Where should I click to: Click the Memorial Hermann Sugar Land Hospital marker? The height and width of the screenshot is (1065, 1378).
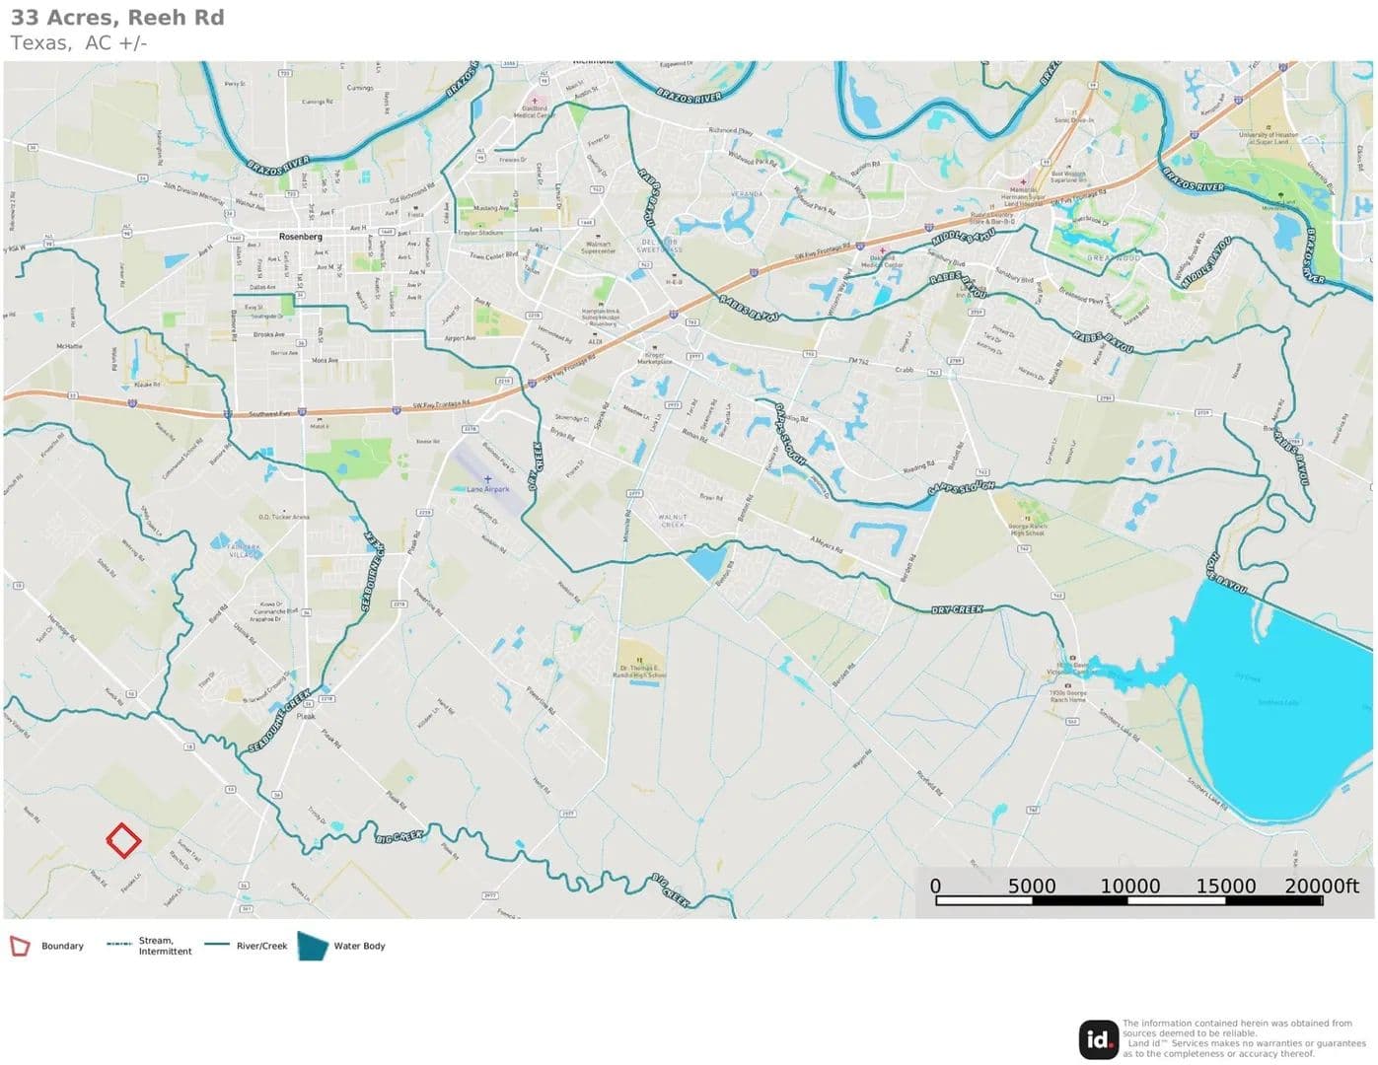[1023, 182]
